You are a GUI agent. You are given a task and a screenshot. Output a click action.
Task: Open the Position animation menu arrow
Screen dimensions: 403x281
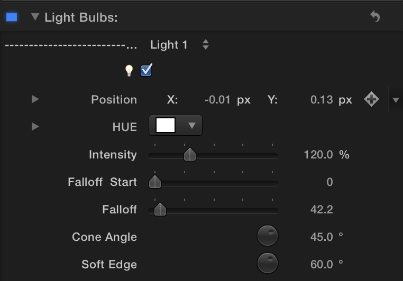coord(396,100)
